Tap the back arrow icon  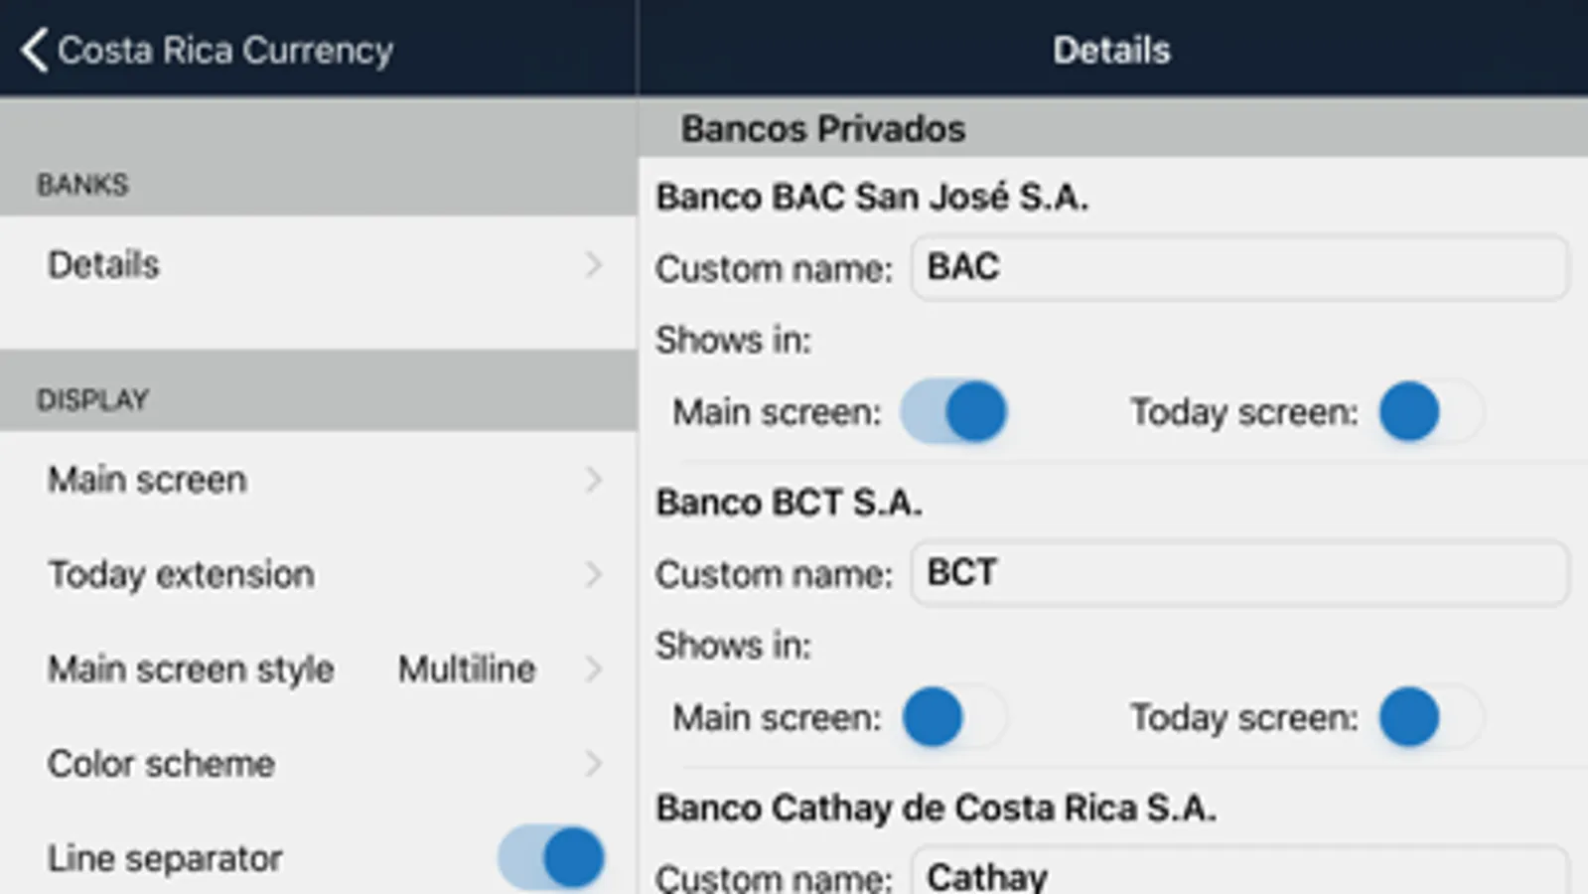pos(34,50)
